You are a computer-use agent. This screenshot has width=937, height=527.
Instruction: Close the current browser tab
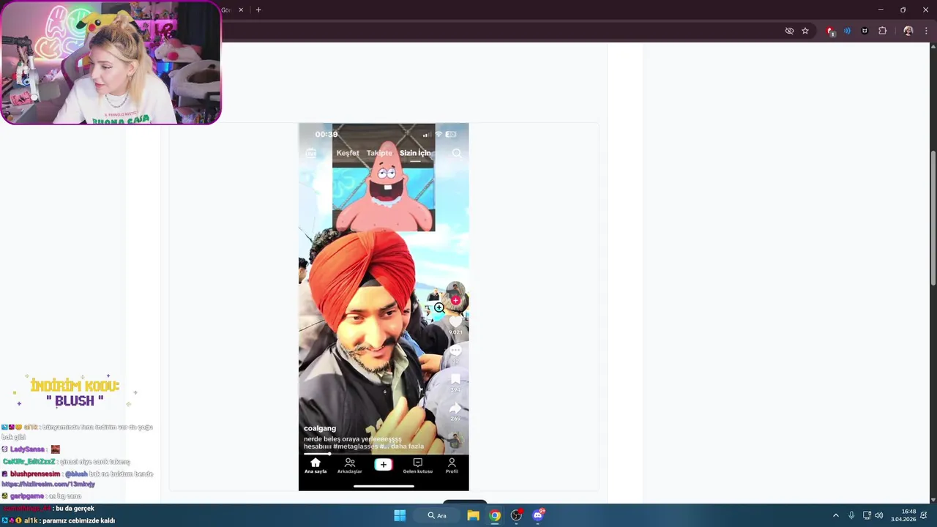pos(241,10)
